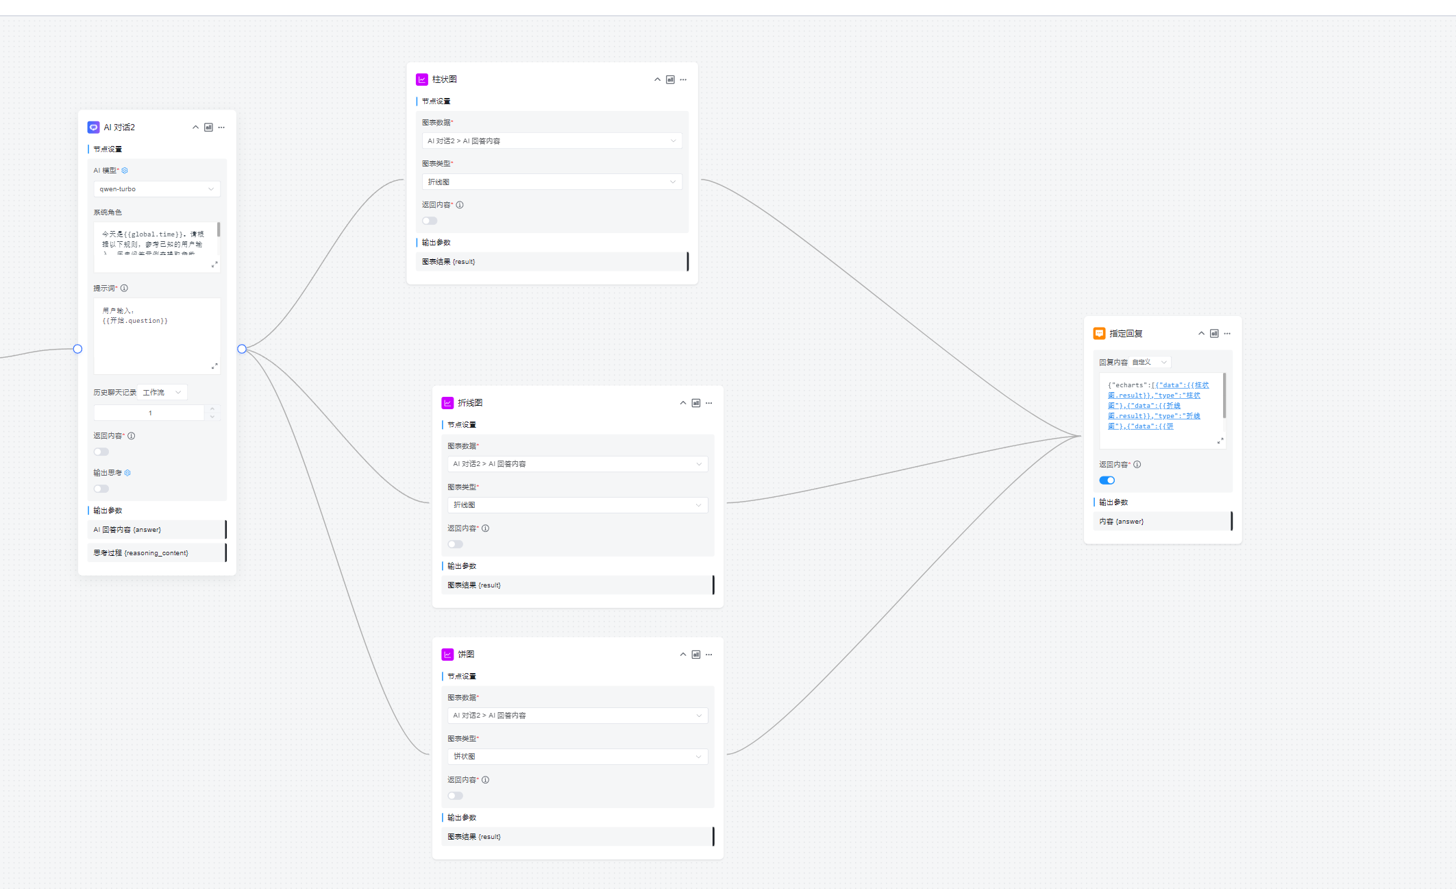1456x889 pixels.
Task: Open 图表类型 dropdown in 折线图 node
Action: tap(577, 505)
